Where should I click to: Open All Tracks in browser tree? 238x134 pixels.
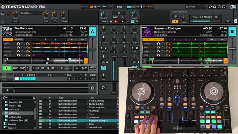pyautogui.click(x=14, y=109)
